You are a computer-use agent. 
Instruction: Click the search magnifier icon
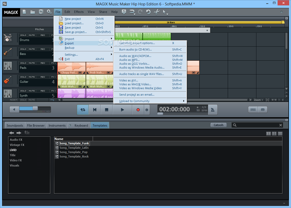click(x=235, y=125)
